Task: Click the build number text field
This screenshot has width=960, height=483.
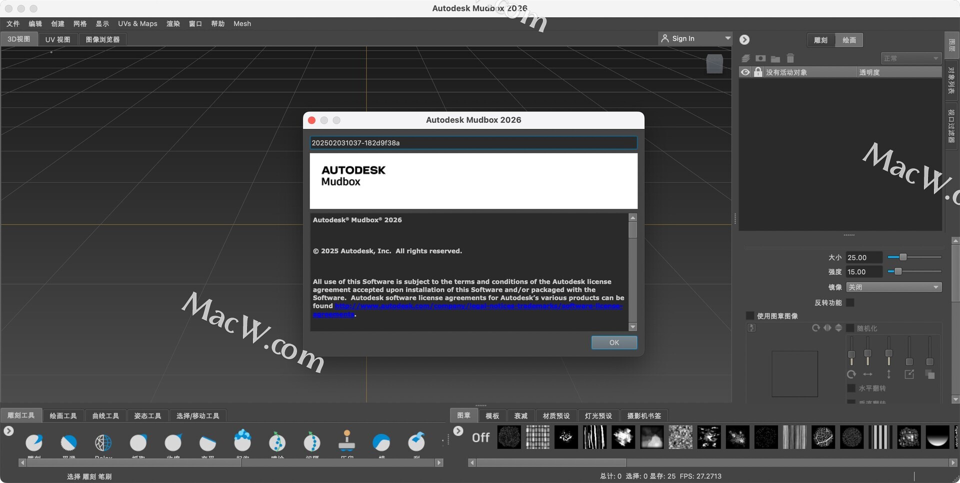Action: (473, 143)
